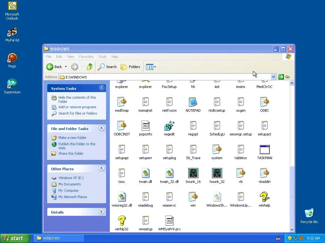Select the winhelp help file icon
The image size is (325, 243).
coord(264,197)
